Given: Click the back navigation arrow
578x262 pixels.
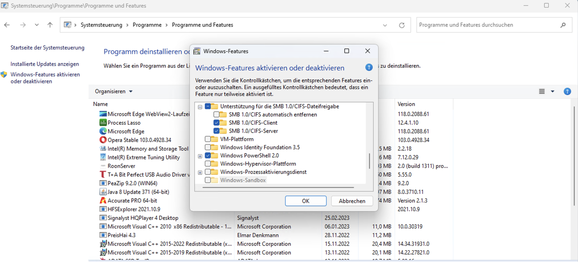Looking at the screenshot, I should point(7,25).
